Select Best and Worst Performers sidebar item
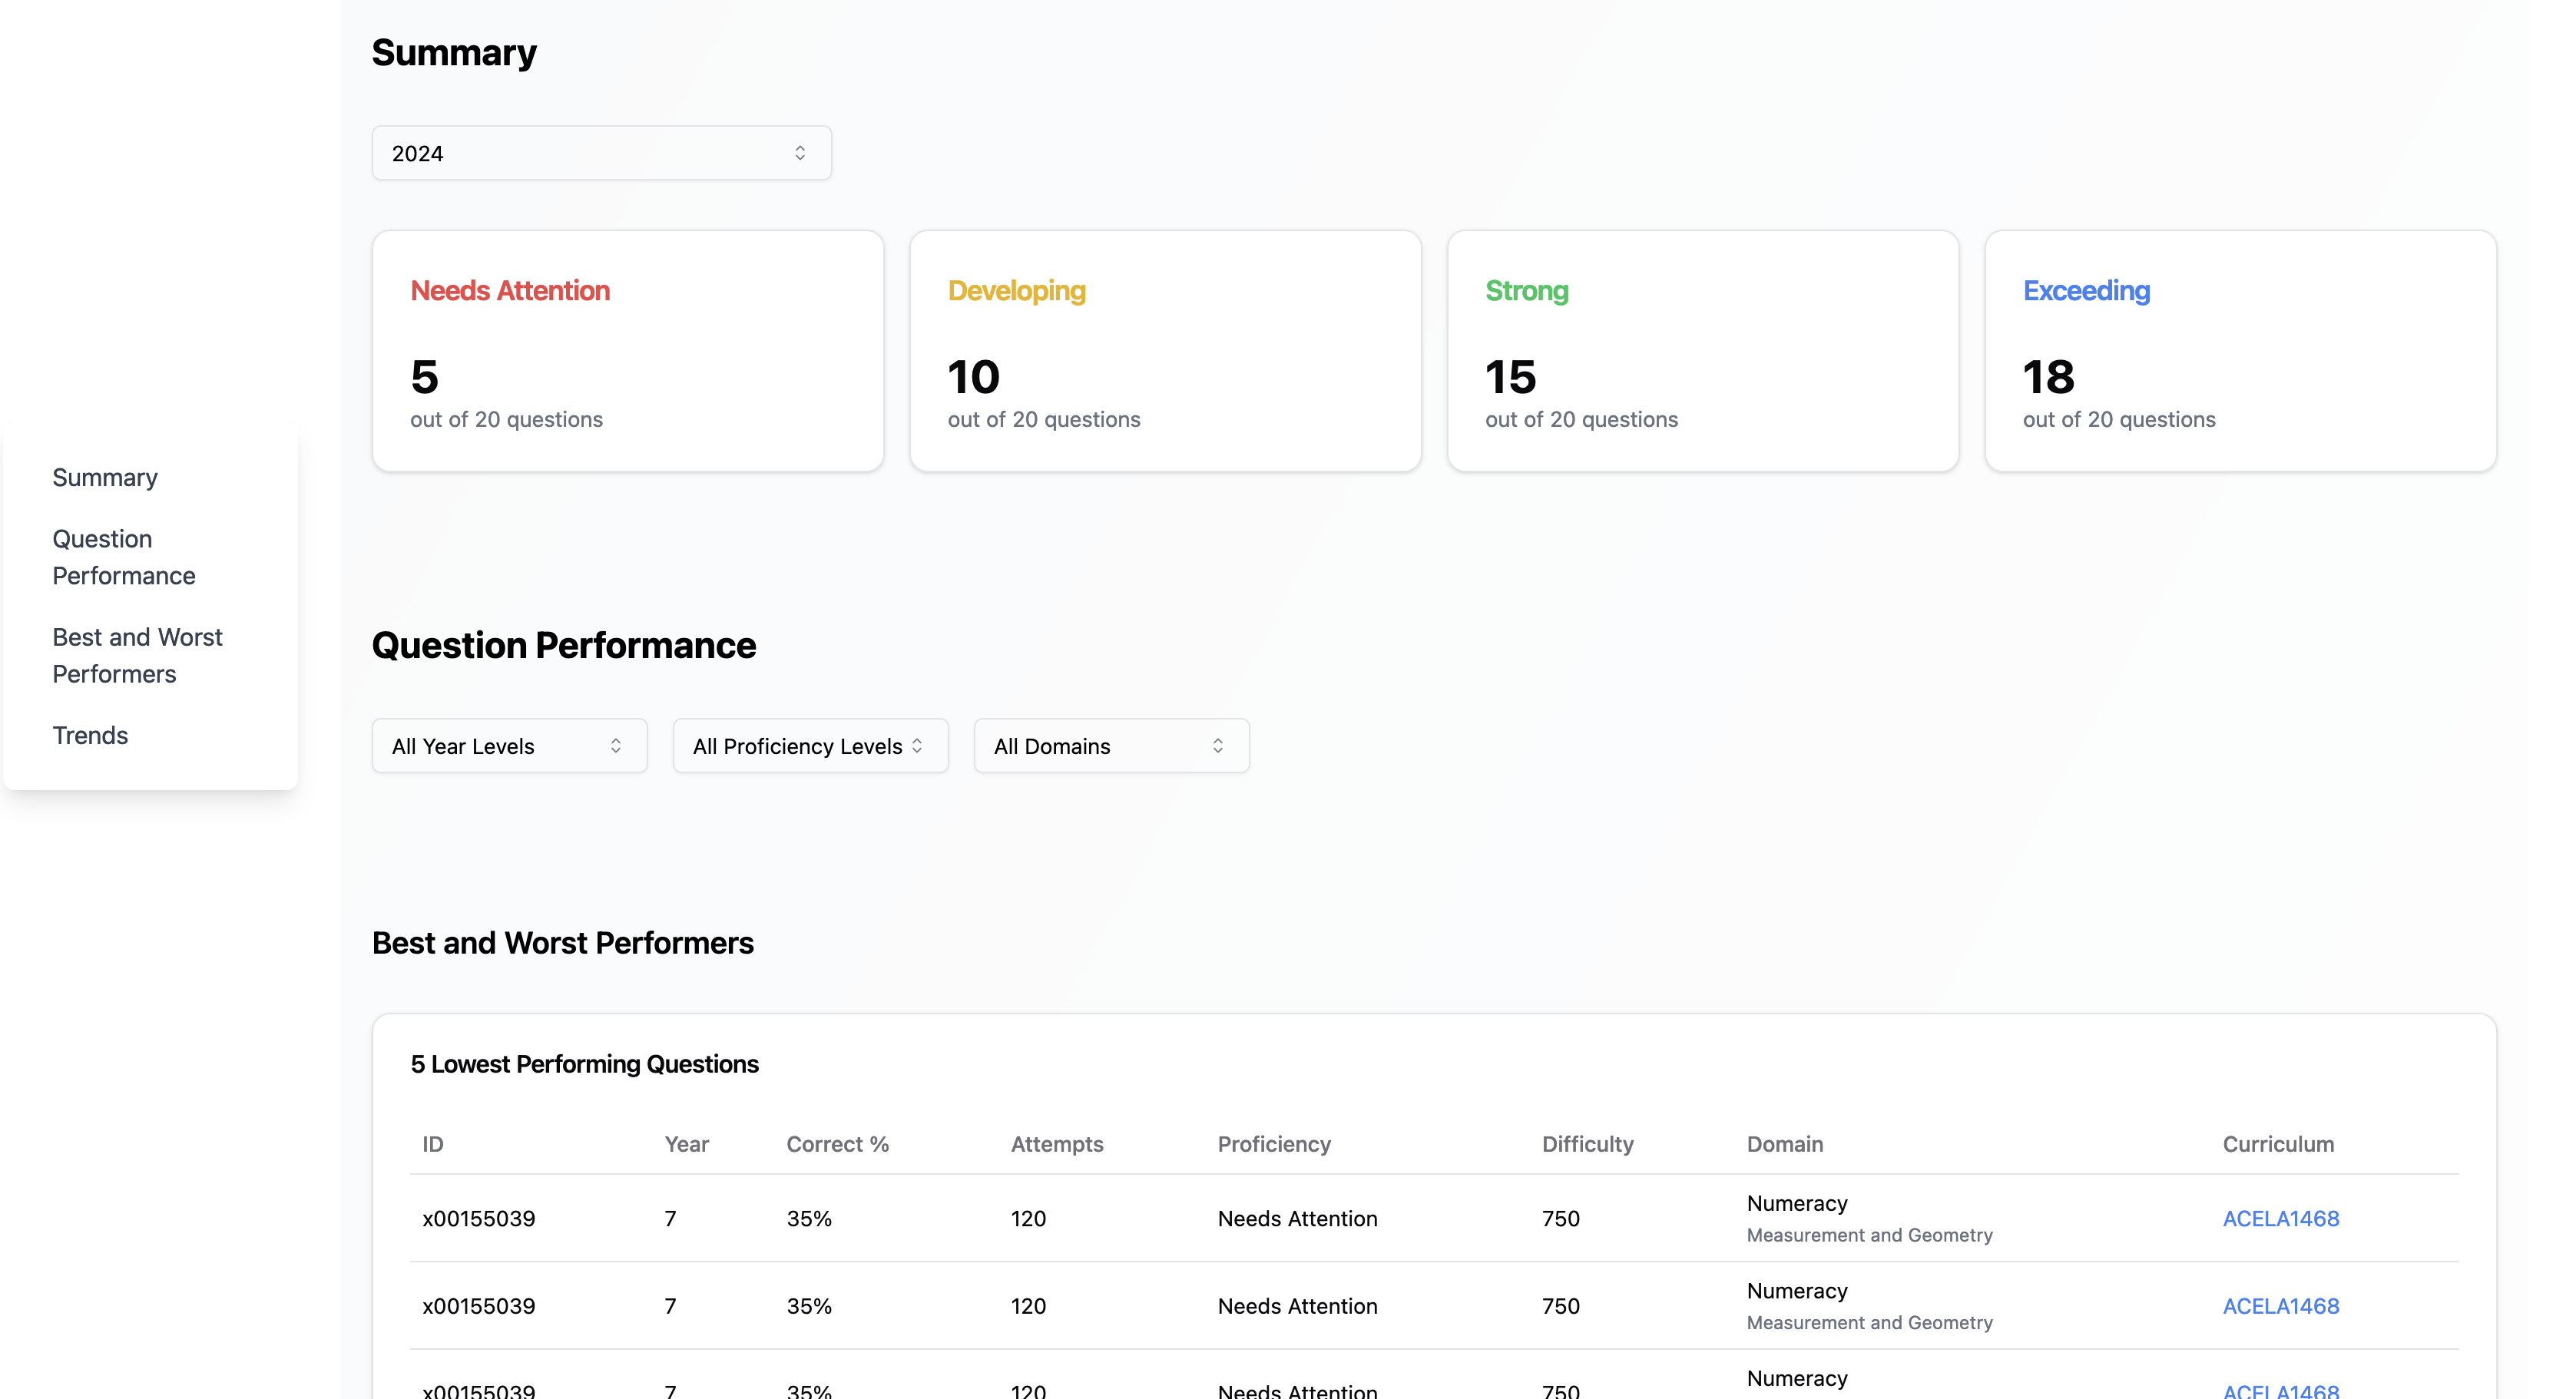 coord(137,655)
